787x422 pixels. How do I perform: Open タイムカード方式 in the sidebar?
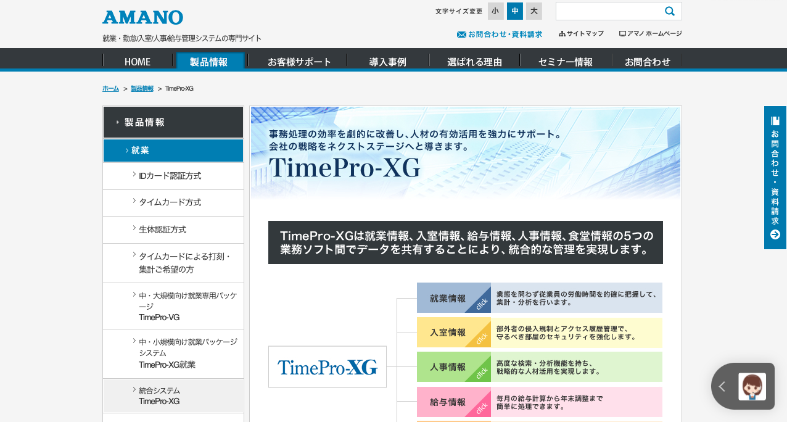tap(173, 202)
